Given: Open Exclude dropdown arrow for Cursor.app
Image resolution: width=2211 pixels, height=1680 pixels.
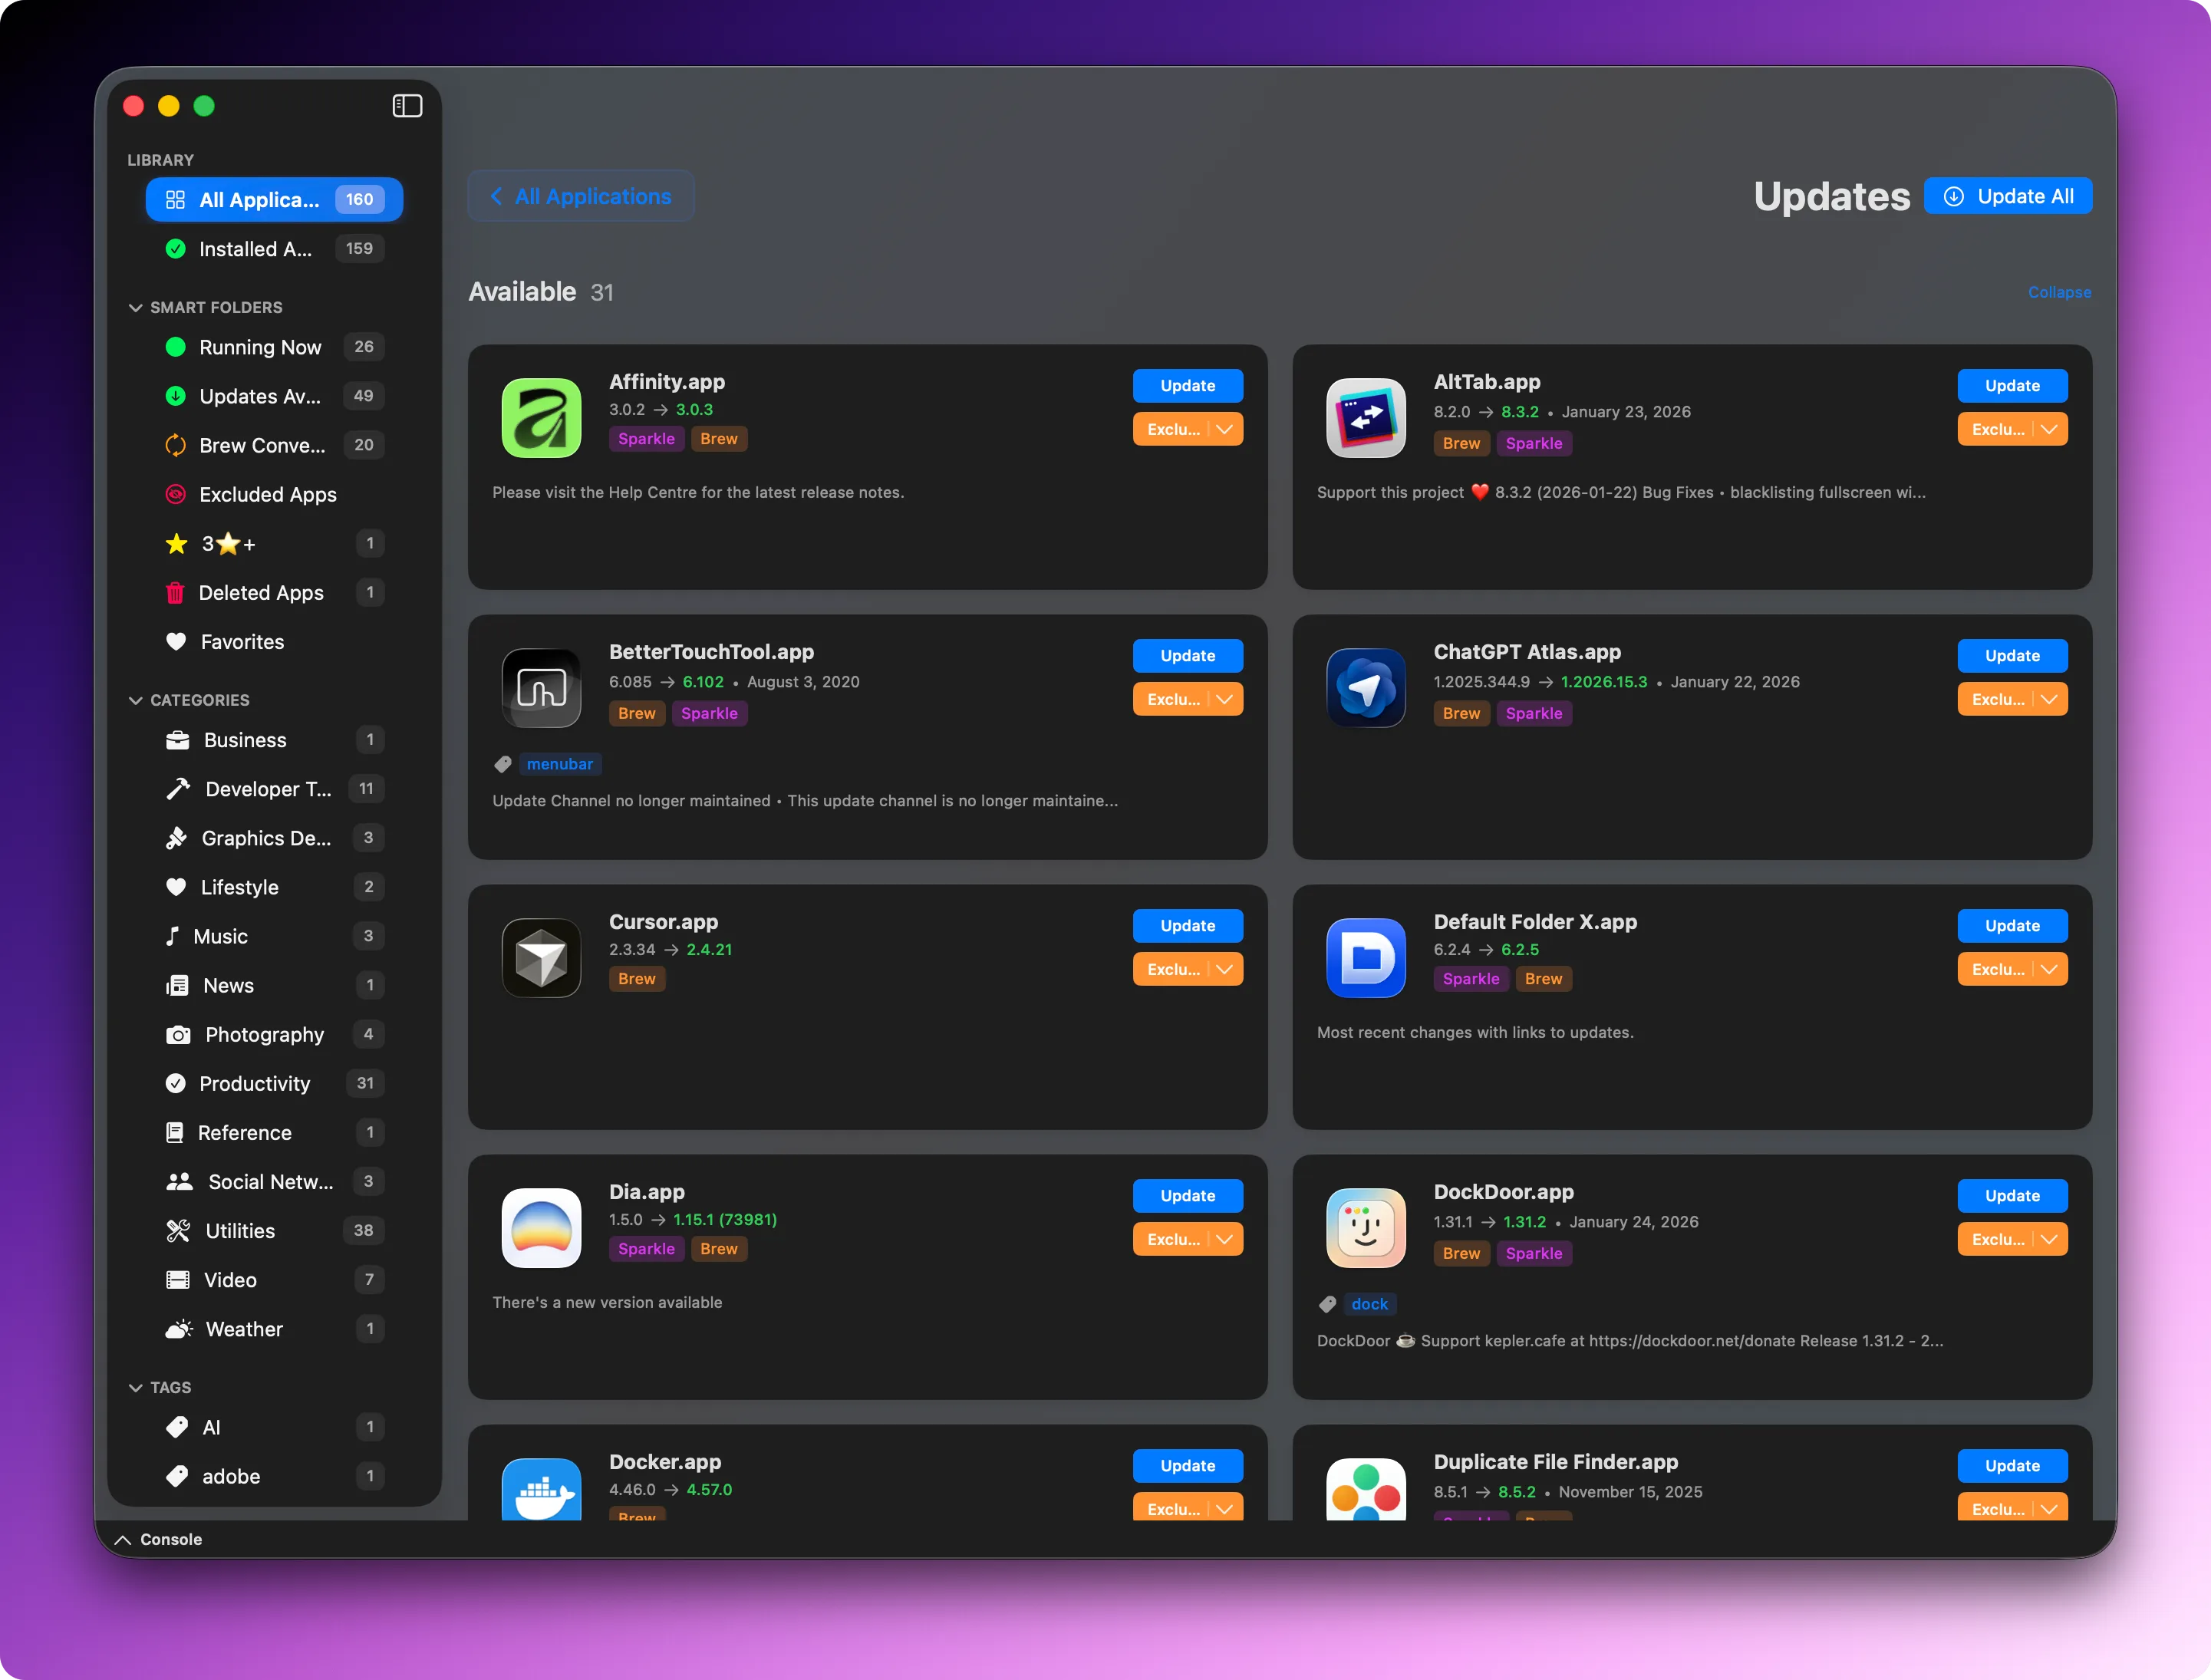Looking at the screenshot, I should tap(1224, 969).
